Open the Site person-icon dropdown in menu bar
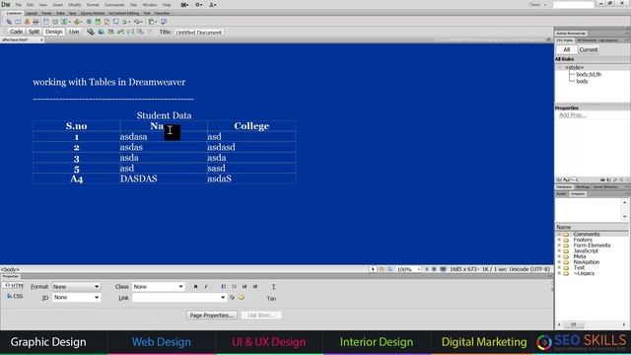Viewport: 631px width, 355px height. click(213, 5)
